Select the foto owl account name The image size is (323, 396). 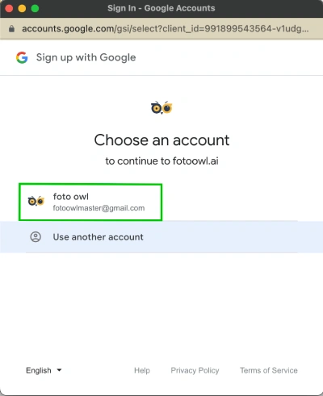coord(71,197)
